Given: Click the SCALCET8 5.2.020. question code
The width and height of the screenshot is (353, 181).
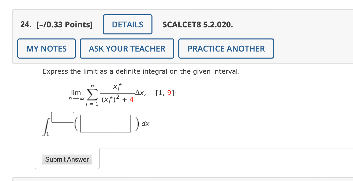Looking at the screenshot, I should click(198, 25).
